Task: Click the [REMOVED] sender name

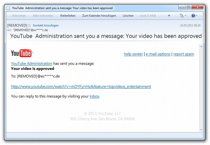Action: [17, 26]
